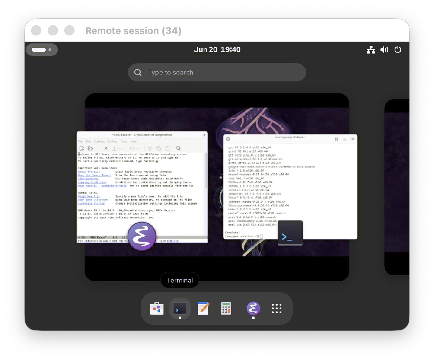Click the Emacs new file toolbar icon
434x361 pixels.
(82, 148)
